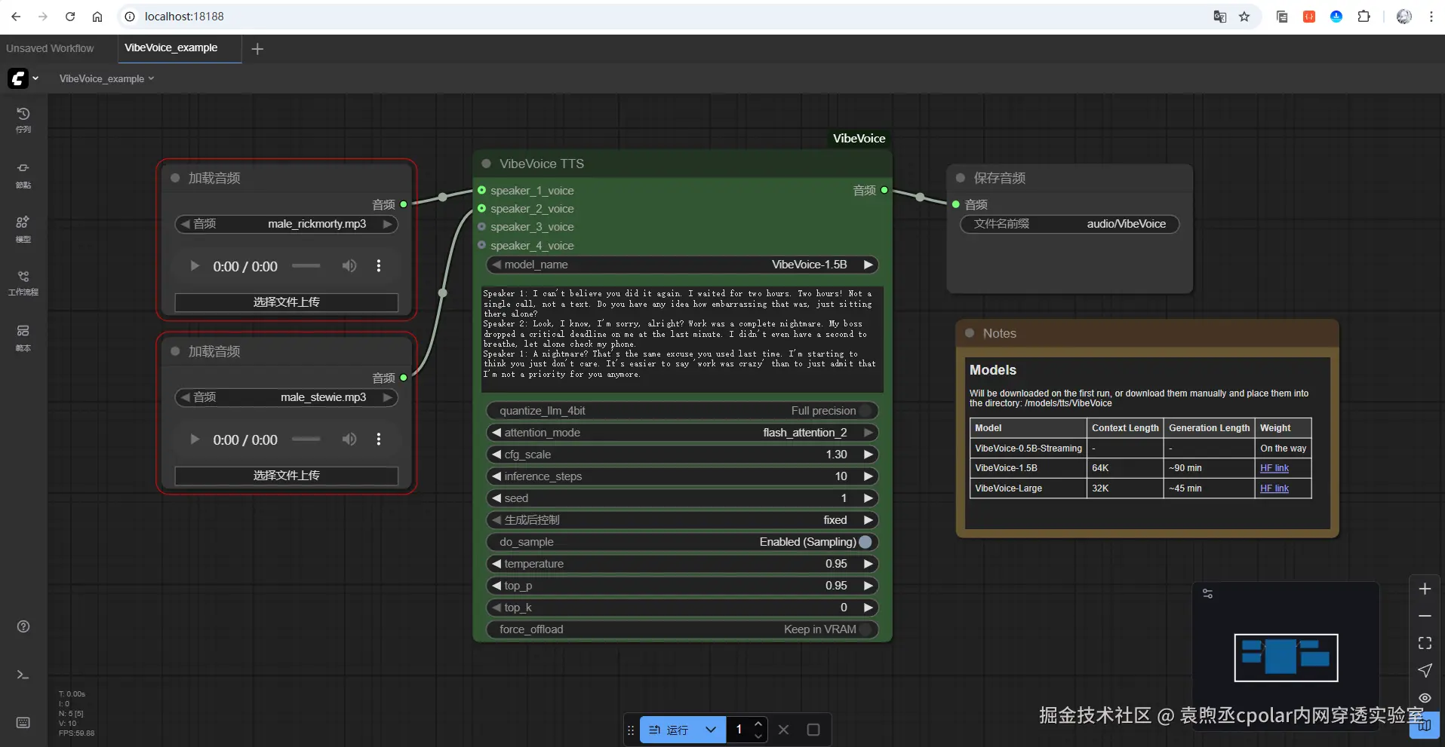Decrease temperature with its left arrow
Screen dimensions: 1445x747
496,564
